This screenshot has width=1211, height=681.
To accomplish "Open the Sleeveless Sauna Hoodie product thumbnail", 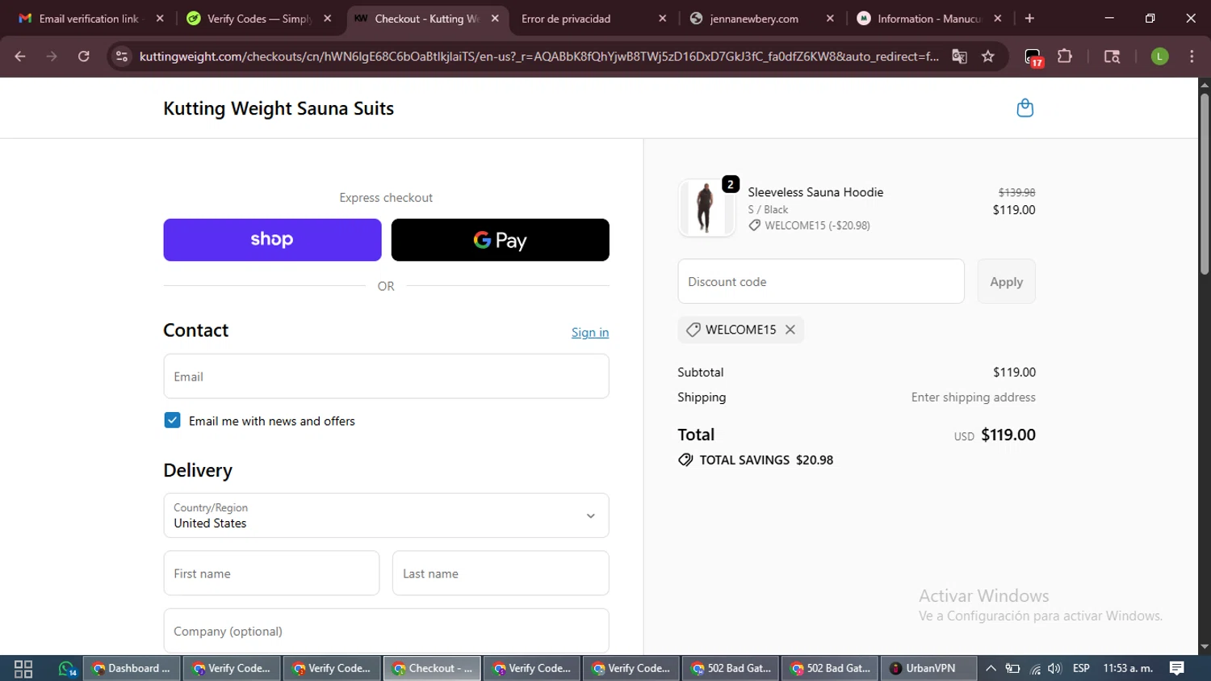I will point(706,208).
